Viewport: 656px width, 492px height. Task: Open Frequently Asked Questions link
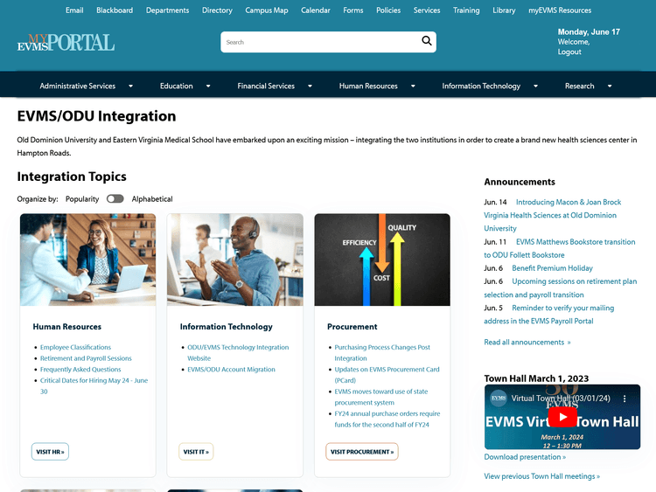pos(80,369)
